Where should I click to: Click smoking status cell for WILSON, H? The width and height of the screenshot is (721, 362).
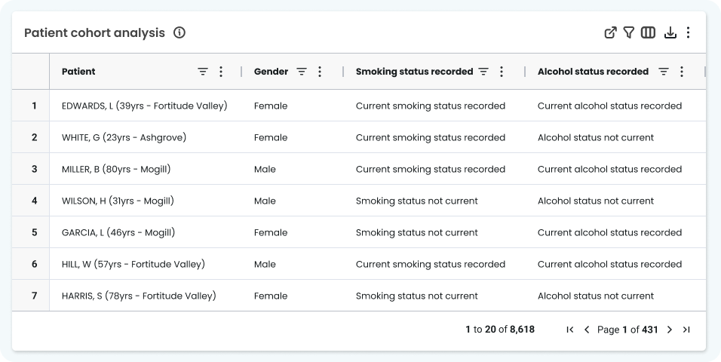coord(416,201)
